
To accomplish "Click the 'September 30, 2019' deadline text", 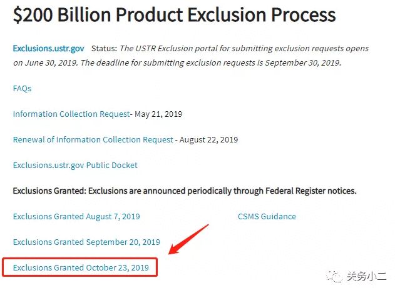I will 303,62.
